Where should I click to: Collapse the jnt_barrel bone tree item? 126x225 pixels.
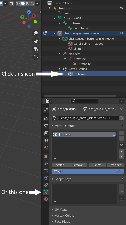(60, 23)
